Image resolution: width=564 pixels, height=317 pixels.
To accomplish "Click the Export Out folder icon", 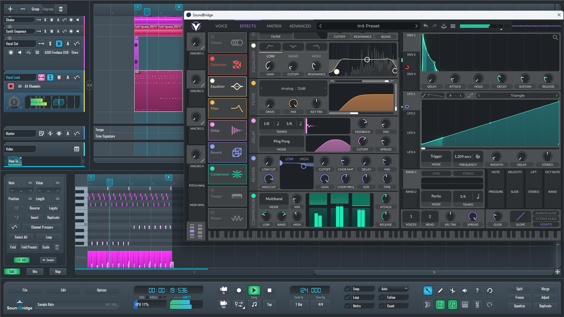I will point(224,304).
